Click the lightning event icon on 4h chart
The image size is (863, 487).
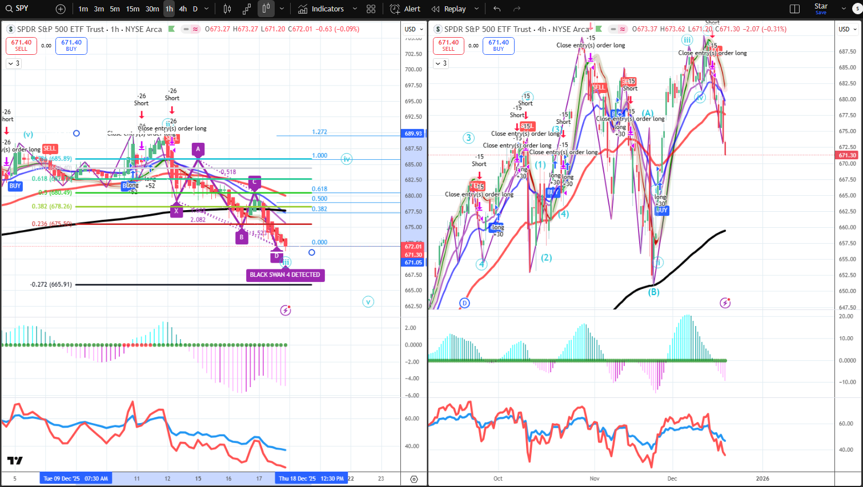pyautogui.click(x=725, y=303)
